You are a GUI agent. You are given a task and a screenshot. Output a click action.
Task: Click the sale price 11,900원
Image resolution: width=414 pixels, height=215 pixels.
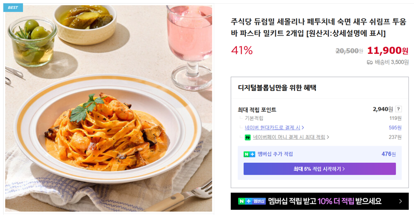pos(388,50)
